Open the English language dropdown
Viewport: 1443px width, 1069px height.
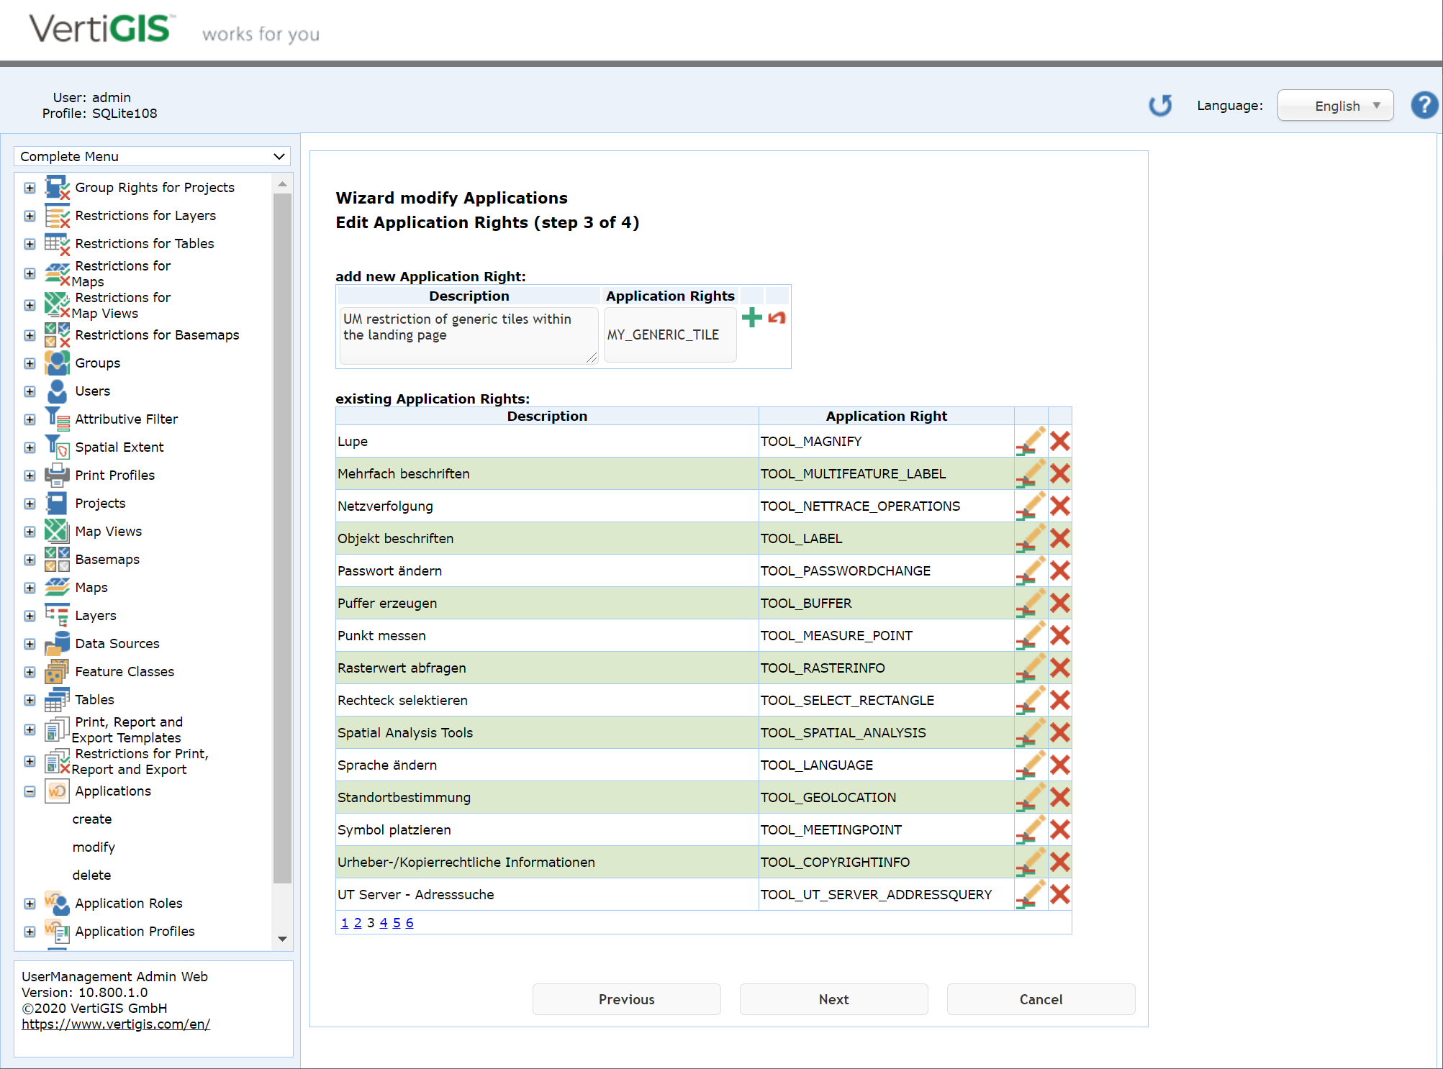tap(1335, 105)
